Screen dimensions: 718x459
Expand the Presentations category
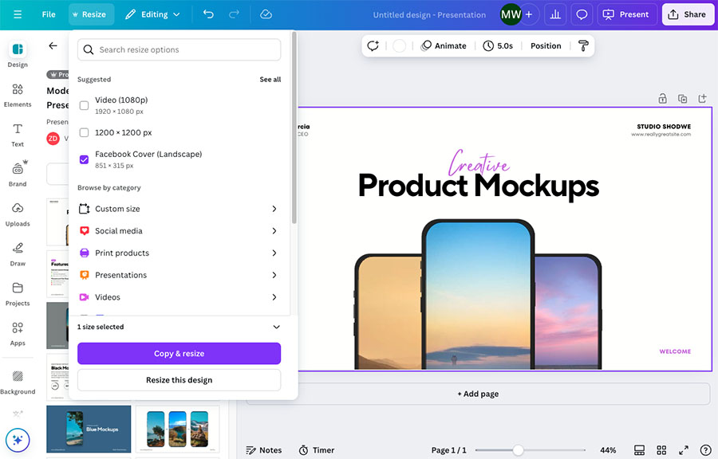click(x=179, y=275)
